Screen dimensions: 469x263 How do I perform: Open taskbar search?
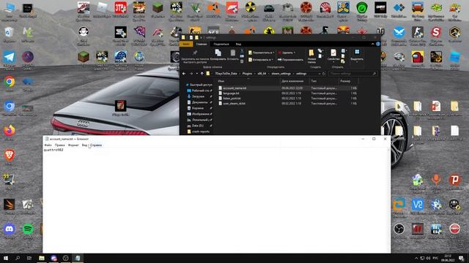[18, 258]
